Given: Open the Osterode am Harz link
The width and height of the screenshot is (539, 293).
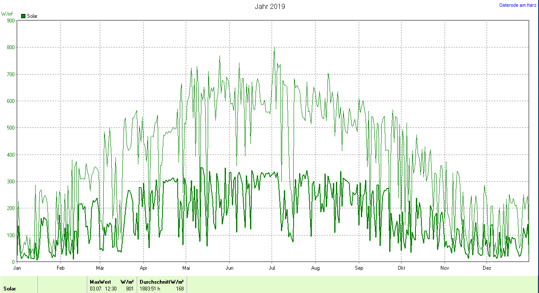Looking at the screenshot, I should pos(518,5).
